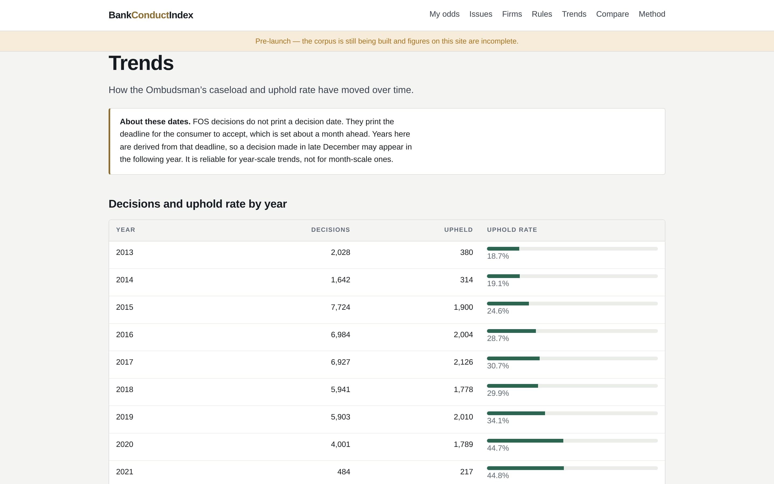
Task: Select the 2015 year cell
Action: pyautogui.click(x=124, y=307)
